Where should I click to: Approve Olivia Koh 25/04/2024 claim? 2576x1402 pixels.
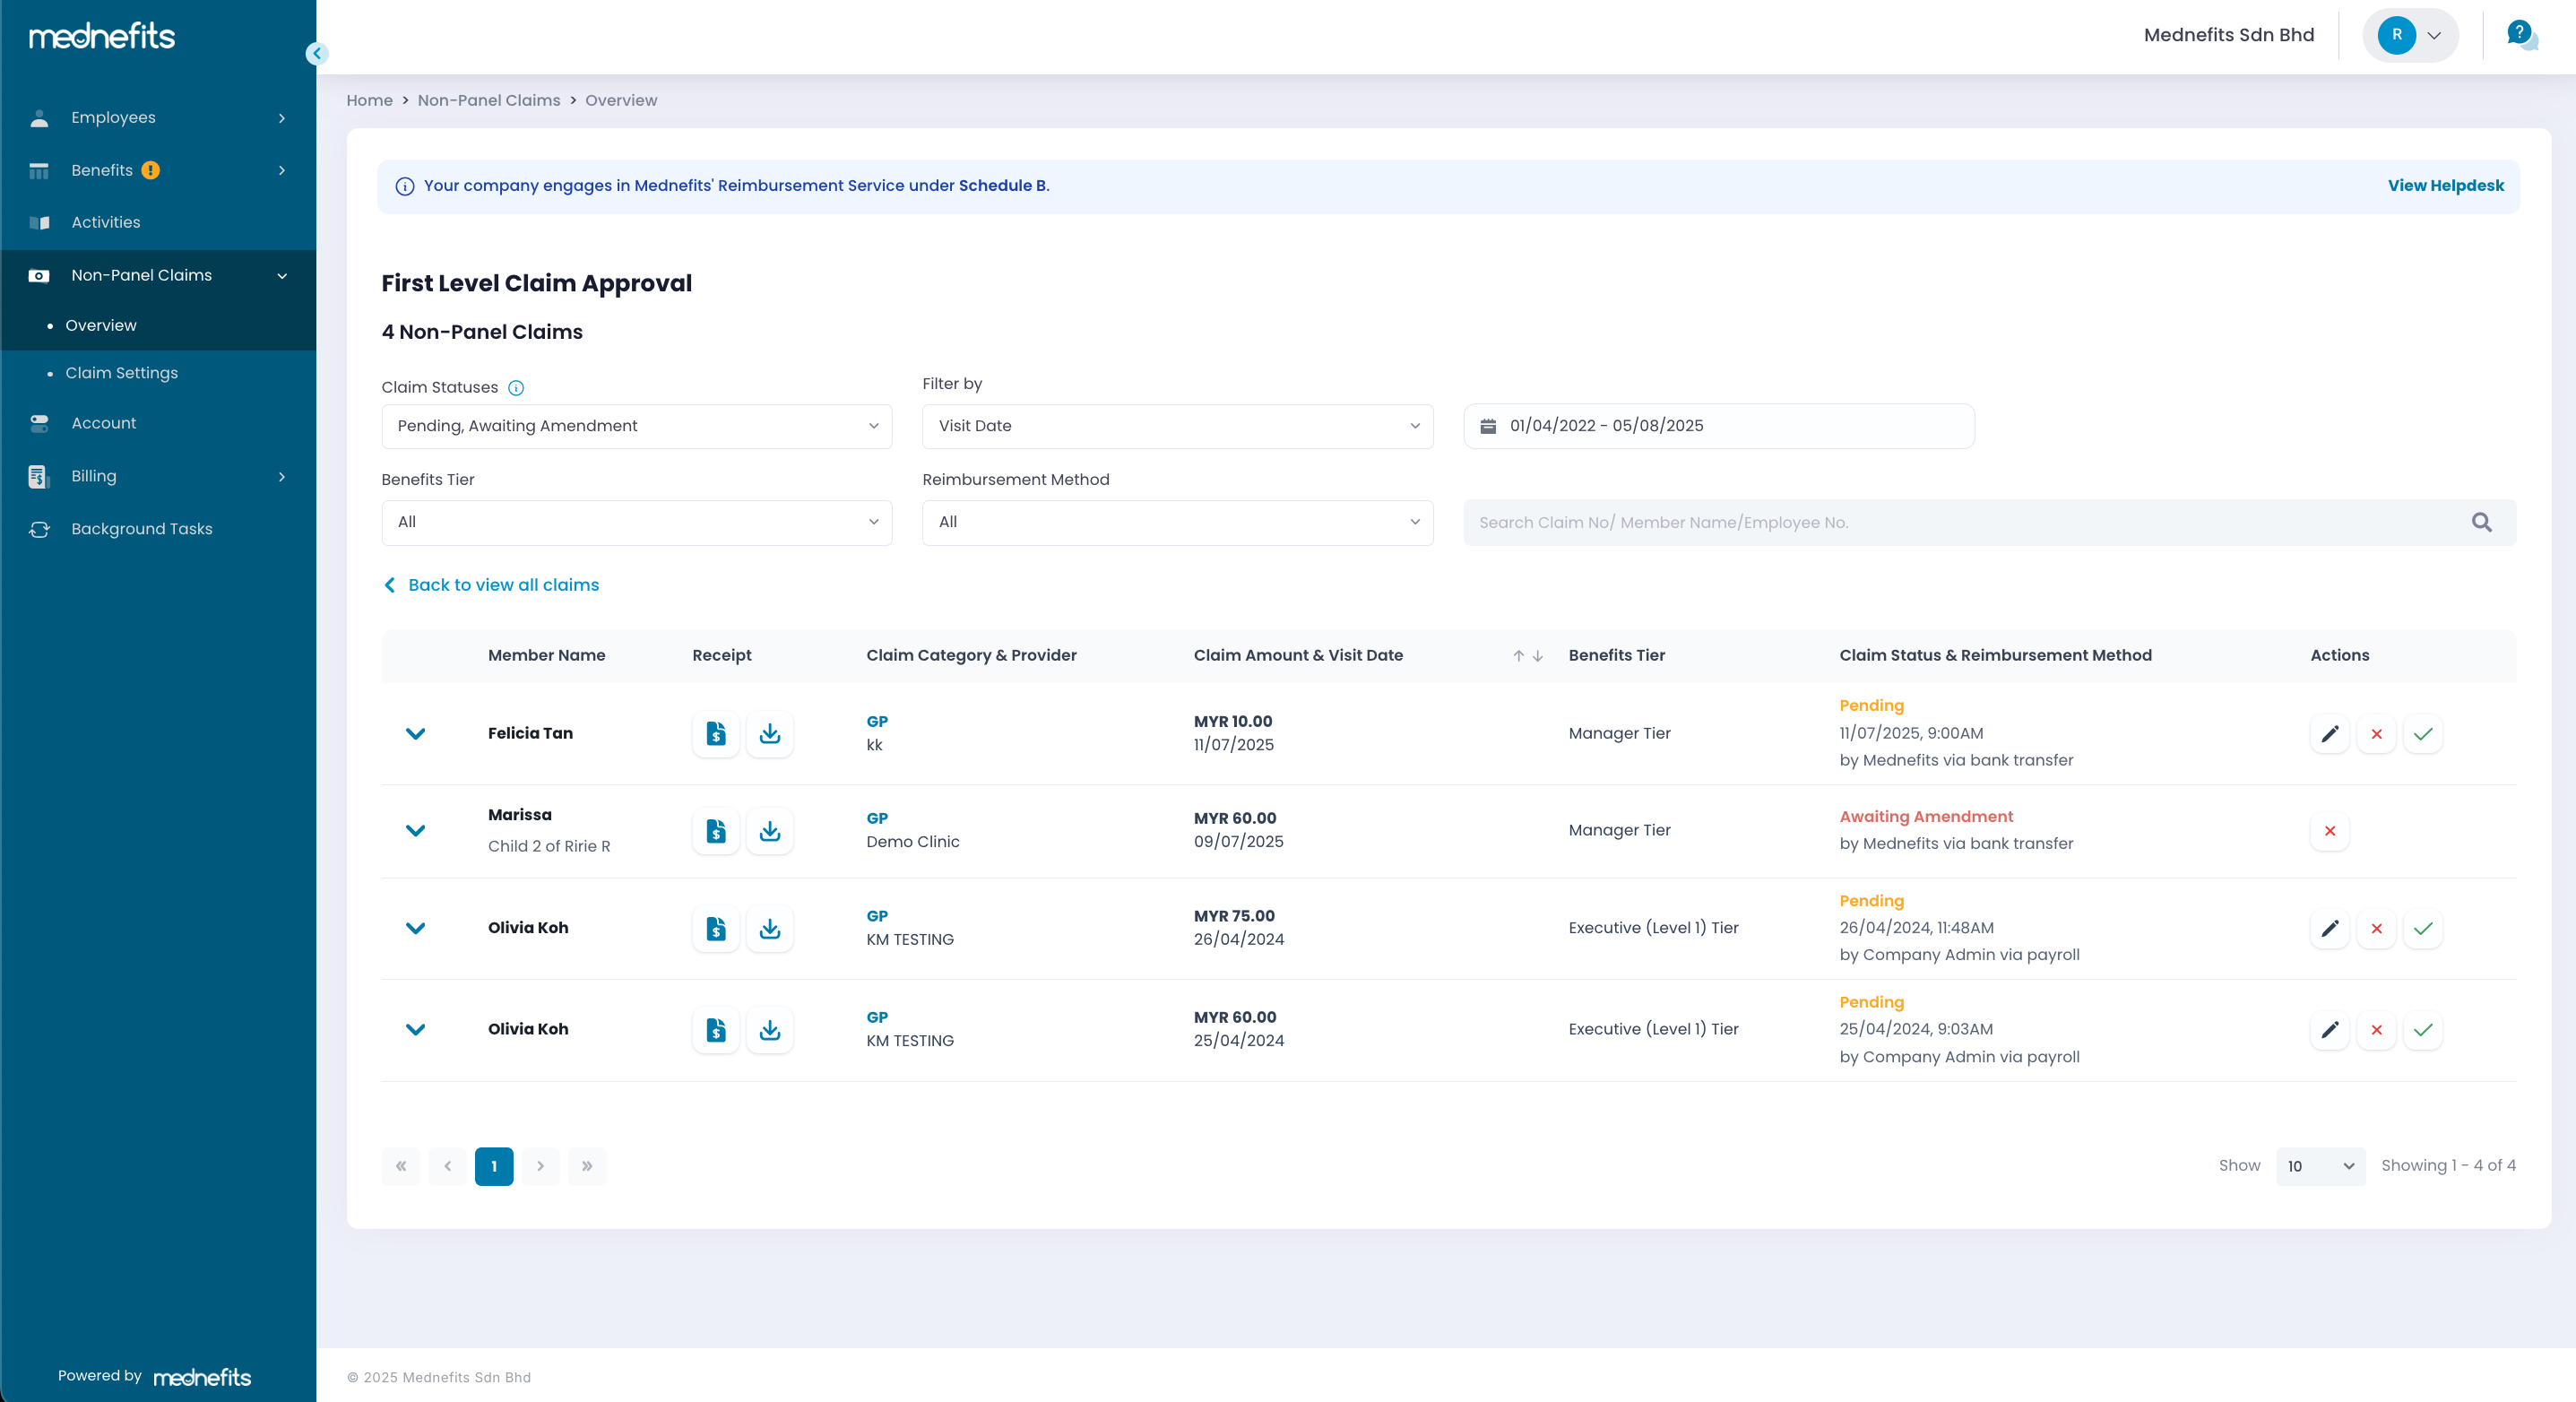point(2423,1029)
